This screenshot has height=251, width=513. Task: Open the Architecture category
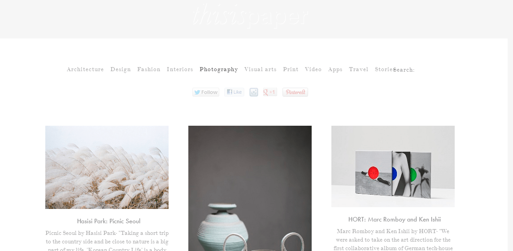85,69
